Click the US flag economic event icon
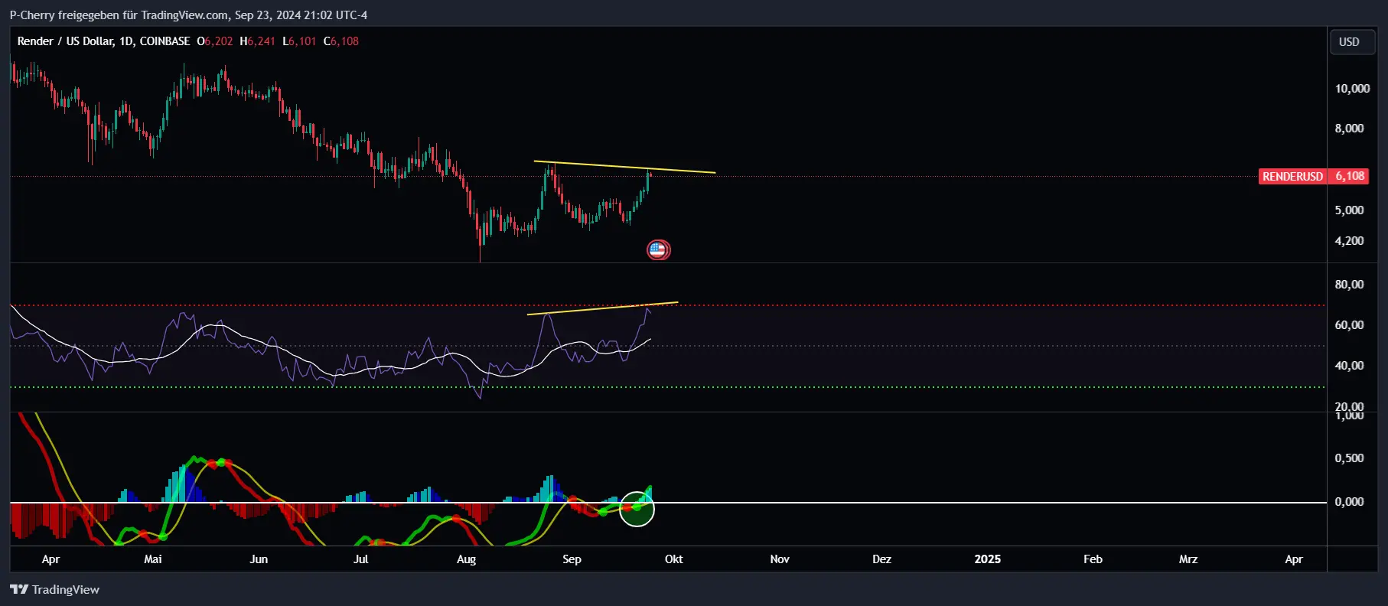The height and width of the screenshot is (606, 1388). (658, 249)
